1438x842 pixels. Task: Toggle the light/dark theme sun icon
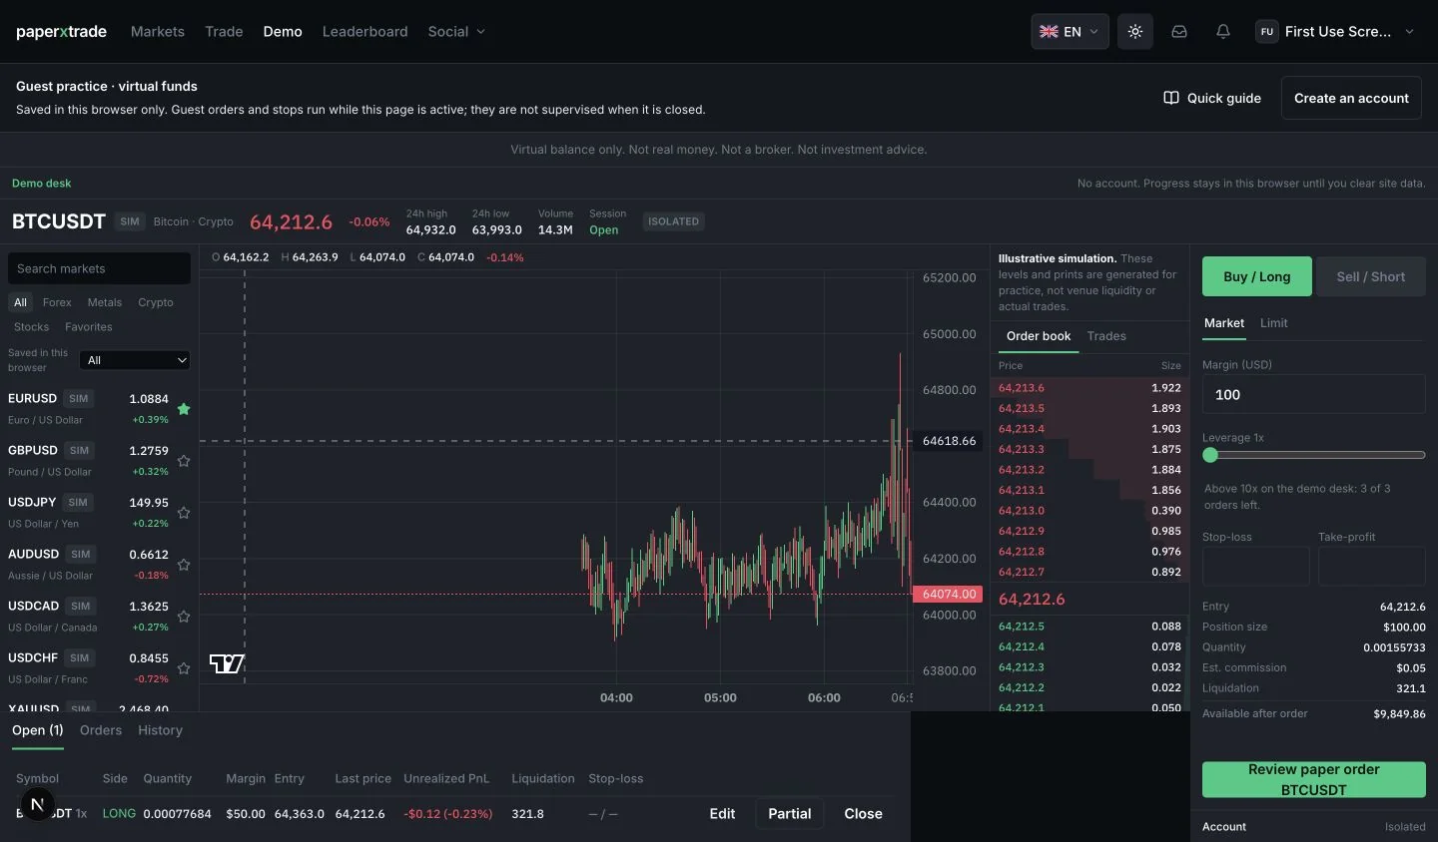pos(1135,32)
